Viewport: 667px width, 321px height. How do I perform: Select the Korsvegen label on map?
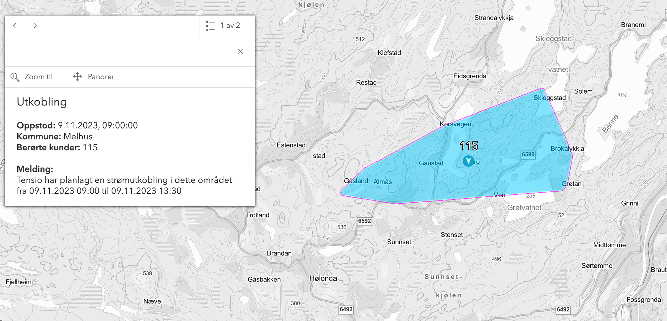[x=455, y=124]
